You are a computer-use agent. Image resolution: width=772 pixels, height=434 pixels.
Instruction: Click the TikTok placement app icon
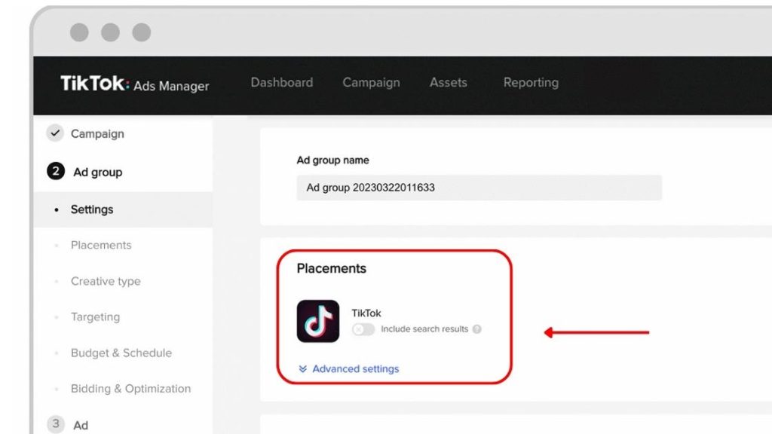coord(318,321)
